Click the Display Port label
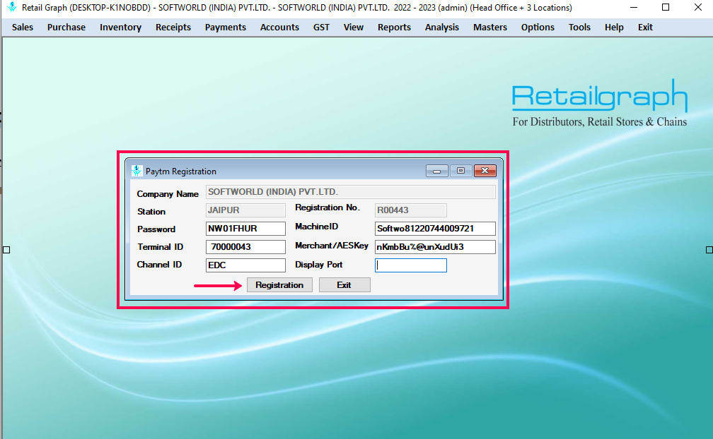Screen dimensions: 713x439 click(319, 265)
